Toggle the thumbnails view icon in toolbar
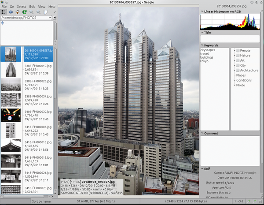264x205 pixels. point(4,12)
